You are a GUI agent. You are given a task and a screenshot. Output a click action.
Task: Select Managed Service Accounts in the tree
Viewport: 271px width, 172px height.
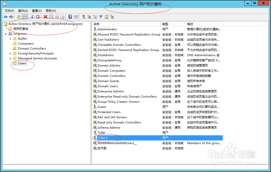[37, 58]
